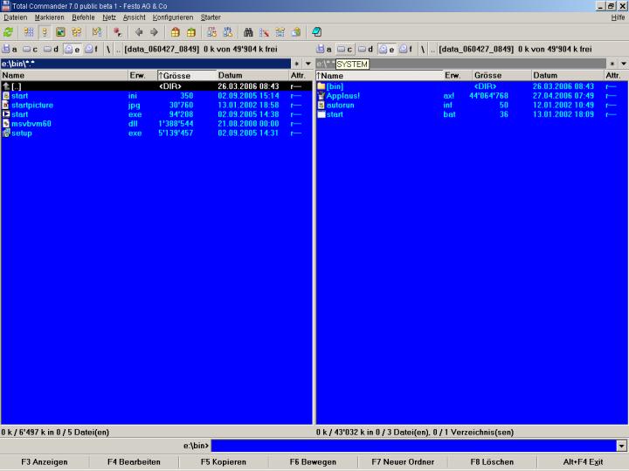Switch right panel to drive f
This screenshot has width=629, height=471.
(406, 49)
